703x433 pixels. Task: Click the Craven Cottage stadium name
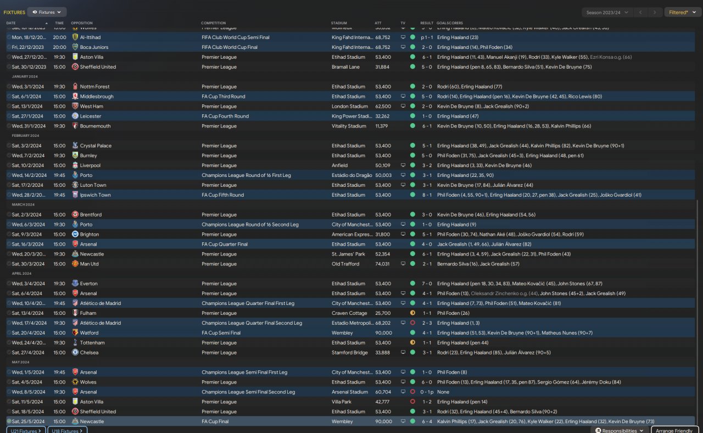point(349,313)
